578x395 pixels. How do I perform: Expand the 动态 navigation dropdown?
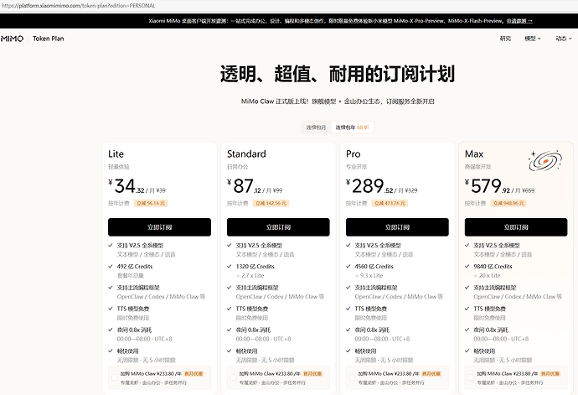[564, 39]
